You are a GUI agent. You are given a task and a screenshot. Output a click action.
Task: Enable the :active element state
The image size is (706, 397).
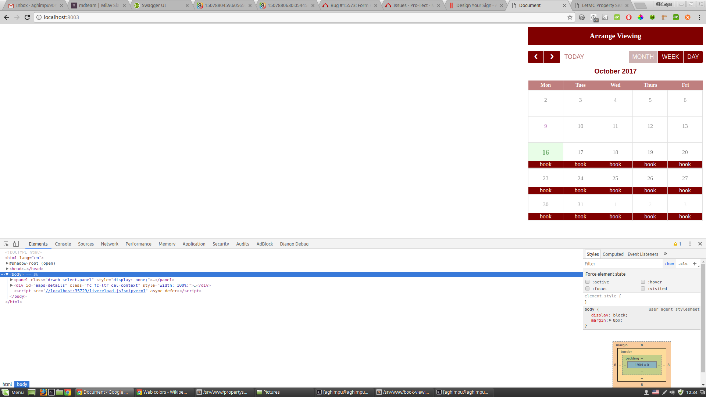click(588, 282)
